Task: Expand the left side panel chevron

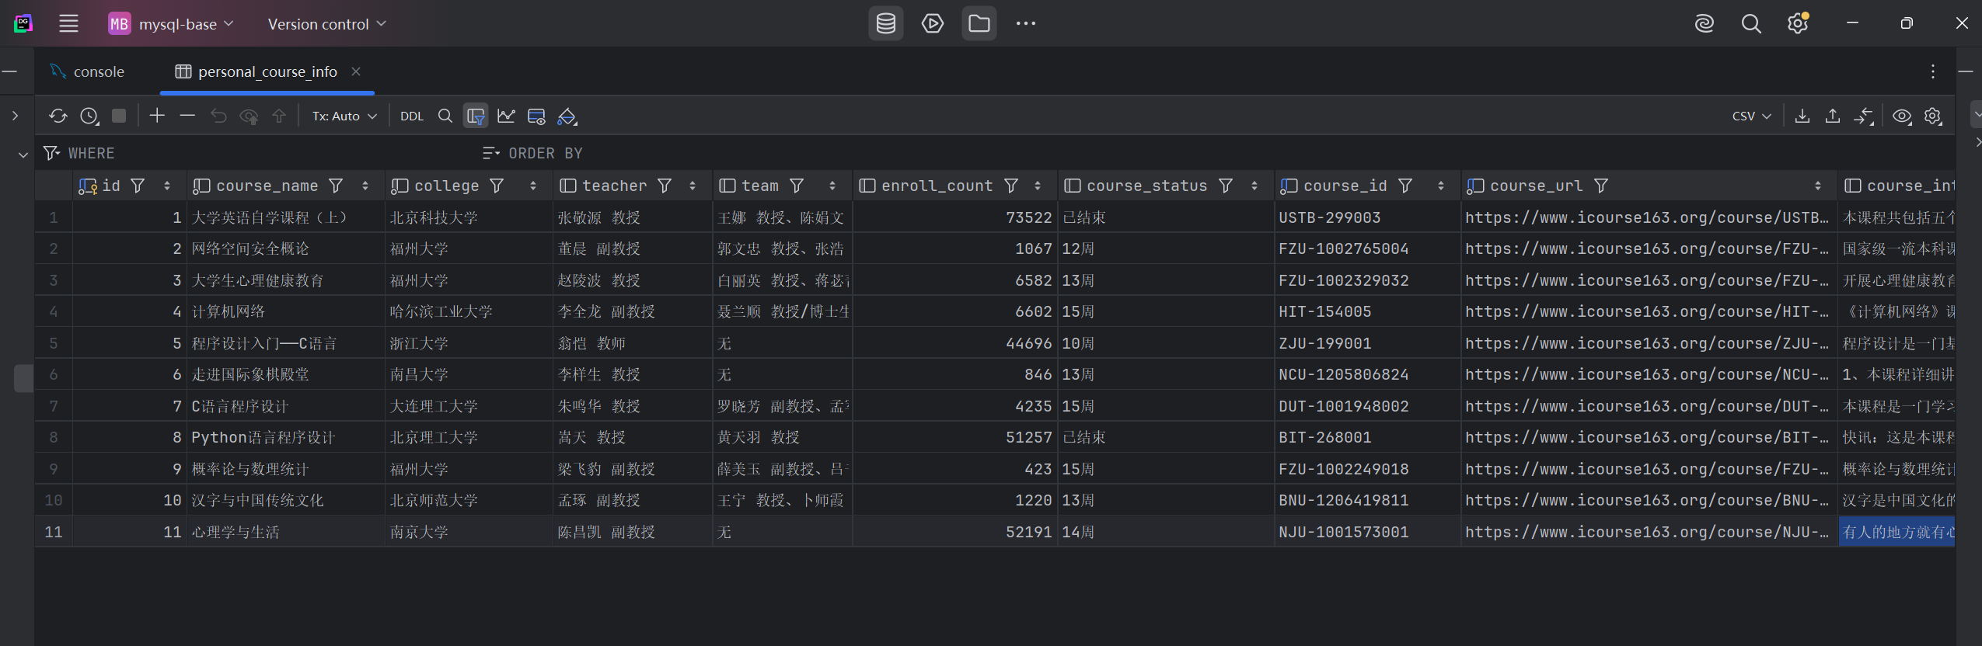Action: coord(15,116)
